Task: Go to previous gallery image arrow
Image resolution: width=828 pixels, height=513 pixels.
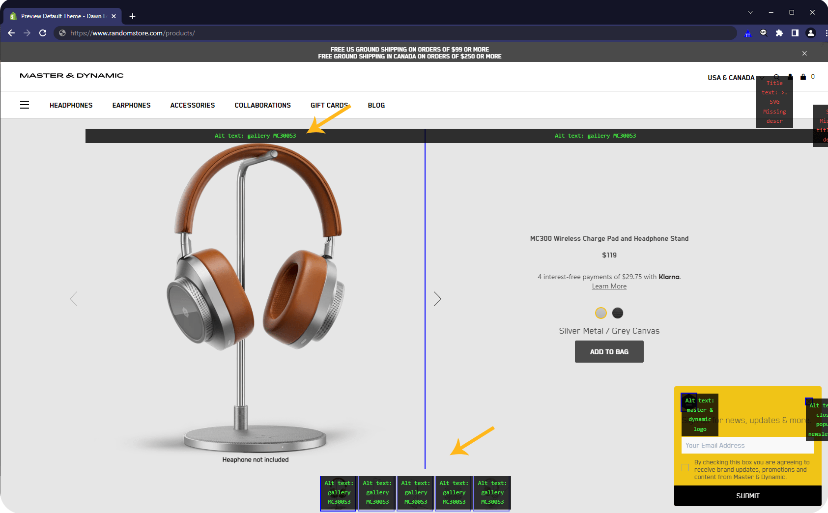Action: click(74, 299)
